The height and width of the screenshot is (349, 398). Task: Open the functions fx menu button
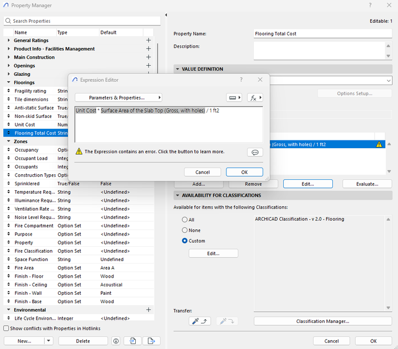coord(255,98)
